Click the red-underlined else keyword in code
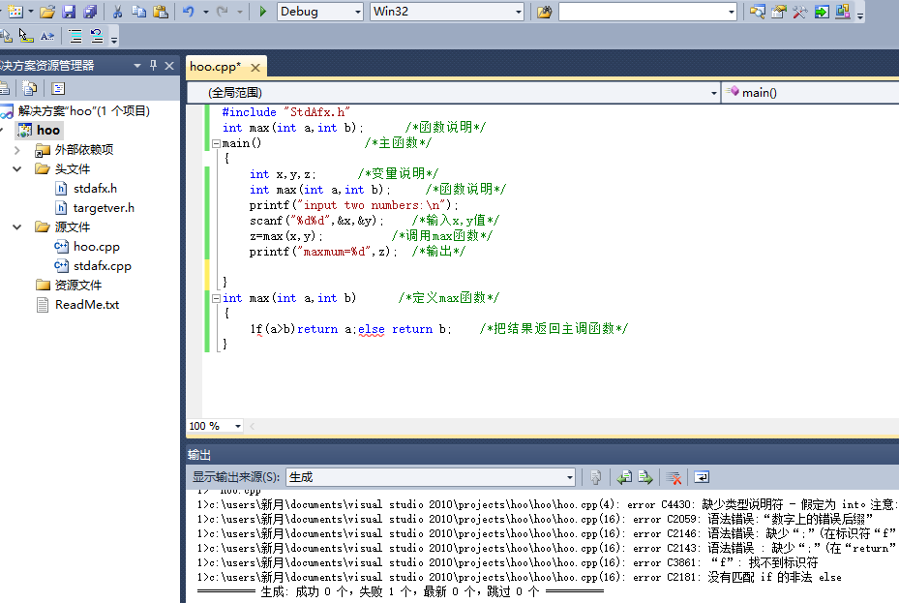Screen dimensions: 899x603 372,329
